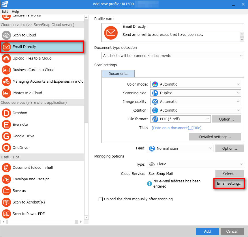Expand the Image quality dropdown arrow
248x237 pixels.
pos(238,102)
